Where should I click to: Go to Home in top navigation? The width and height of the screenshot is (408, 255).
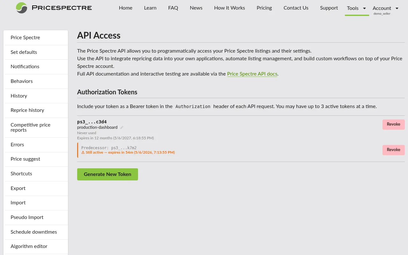coord(126,8)
